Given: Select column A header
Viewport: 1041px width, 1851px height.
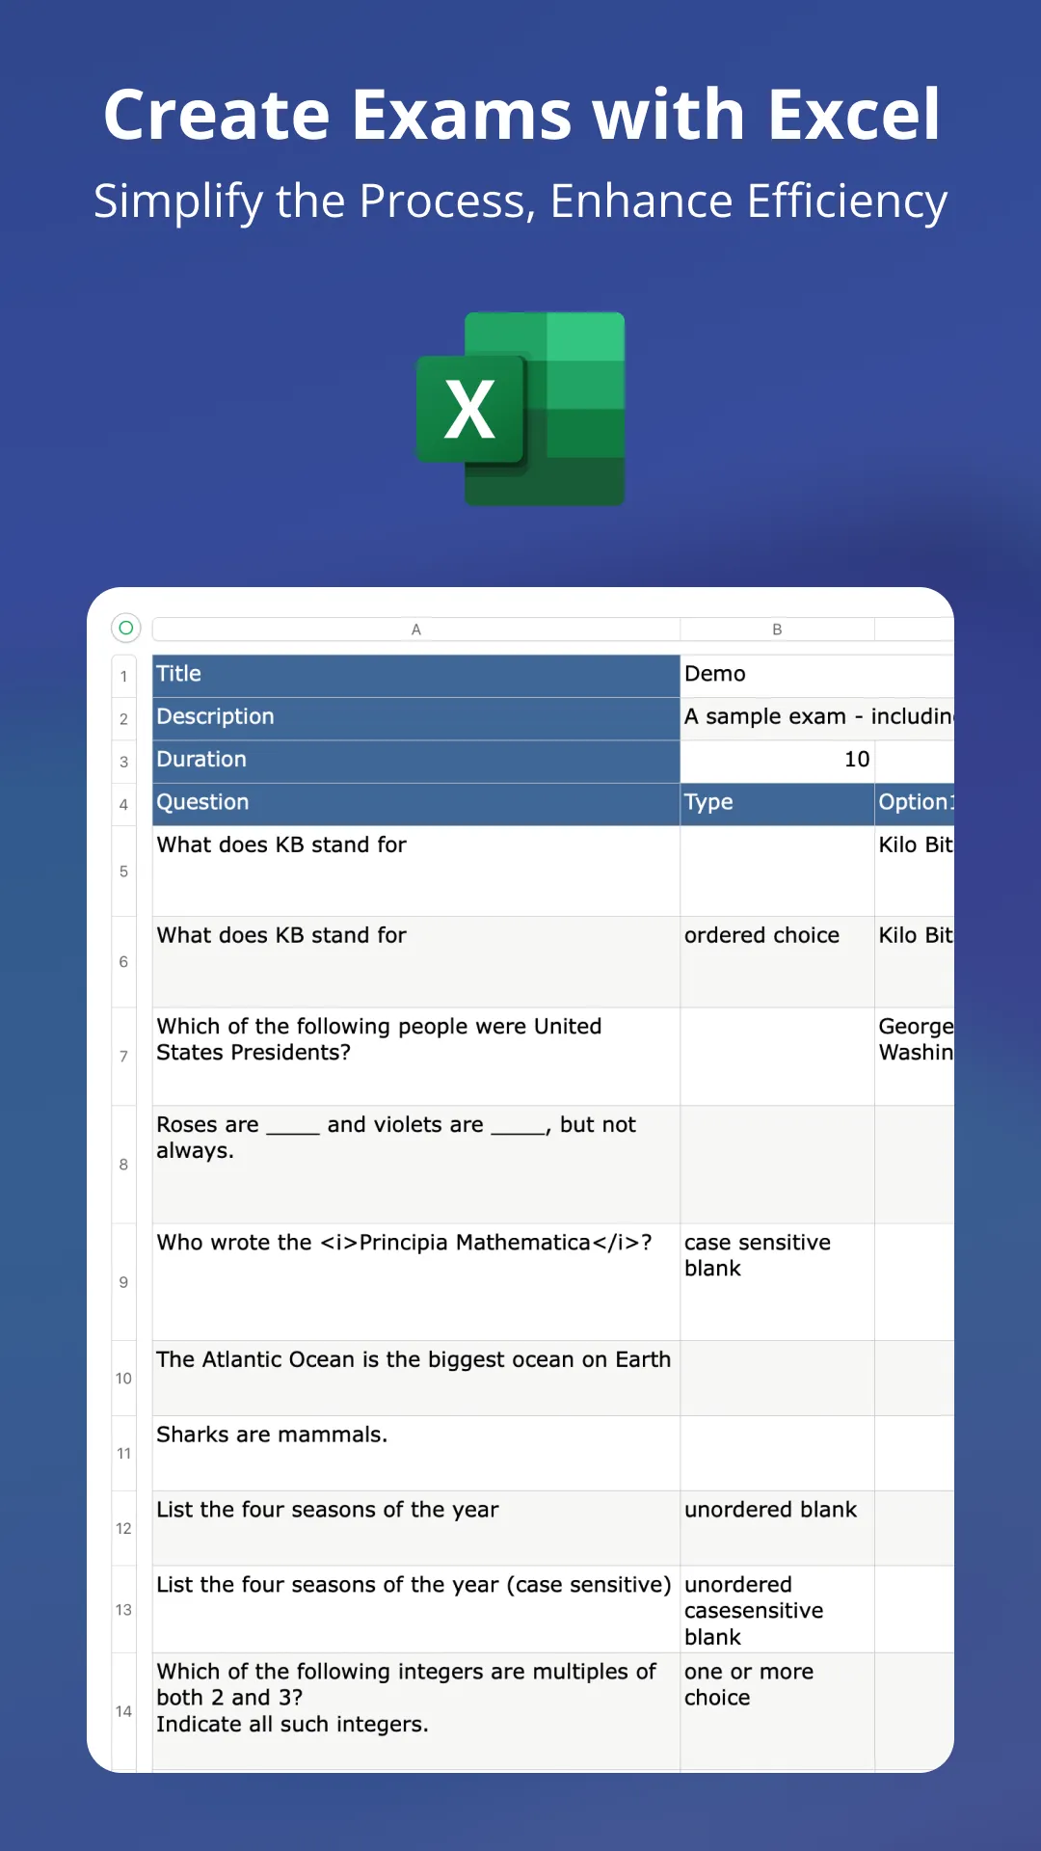Looking at the screenshot, I should 416,630.
